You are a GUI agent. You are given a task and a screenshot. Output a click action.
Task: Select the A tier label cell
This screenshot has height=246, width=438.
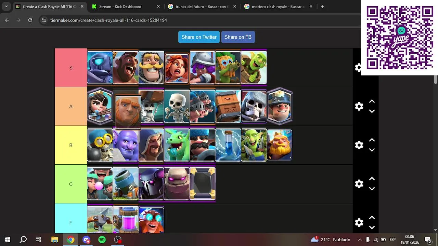71,107
